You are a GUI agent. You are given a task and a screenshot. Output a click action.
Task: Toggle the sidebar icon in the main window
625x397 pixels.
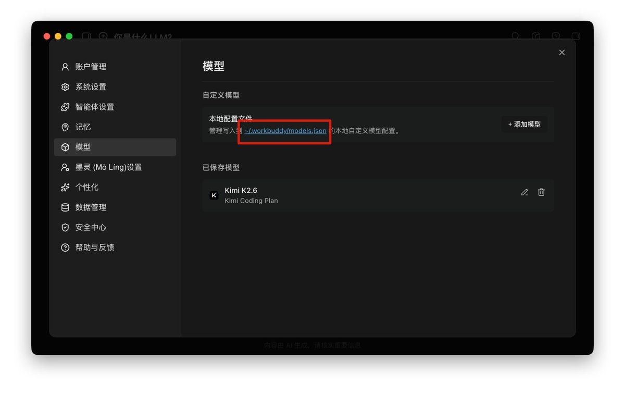pyautogui.click(x=86, y=36)
